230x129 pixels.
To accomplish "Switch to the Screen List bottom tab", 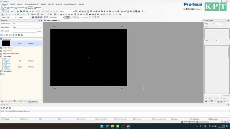I will 33,101.
